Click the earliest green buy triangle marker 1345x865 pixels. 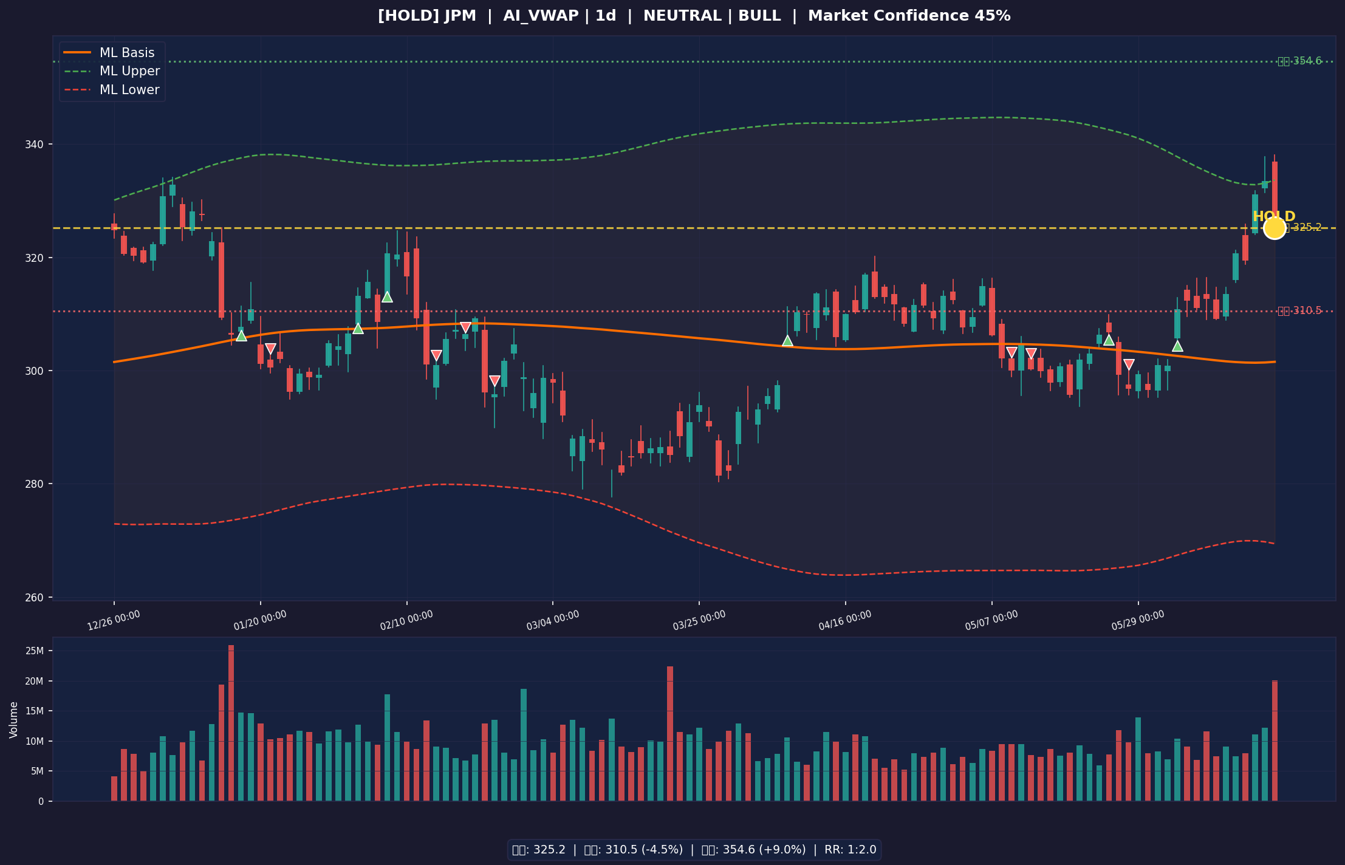(241, 335)
